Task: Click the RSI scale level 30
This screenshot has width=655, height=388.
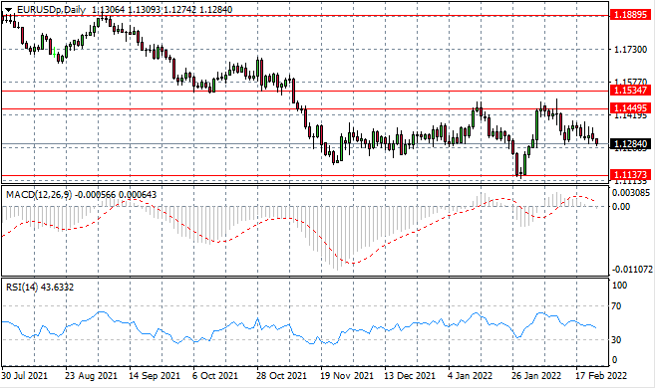Action: [x=616, y=340]
